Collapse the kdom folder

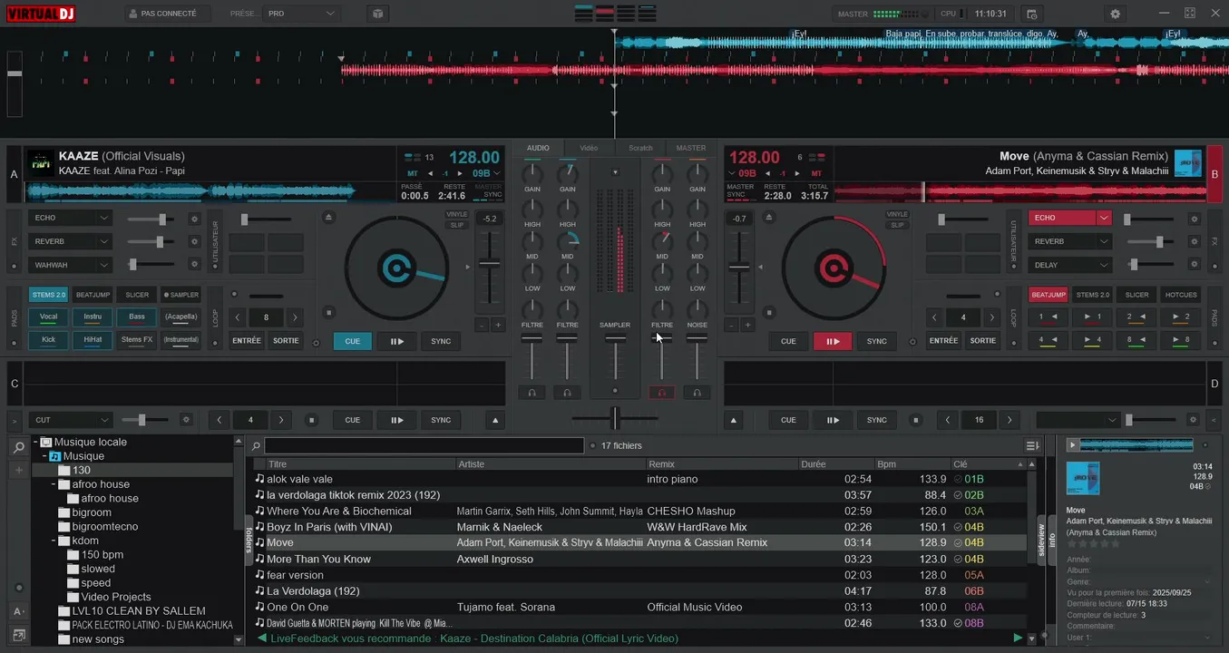(54, 541)
